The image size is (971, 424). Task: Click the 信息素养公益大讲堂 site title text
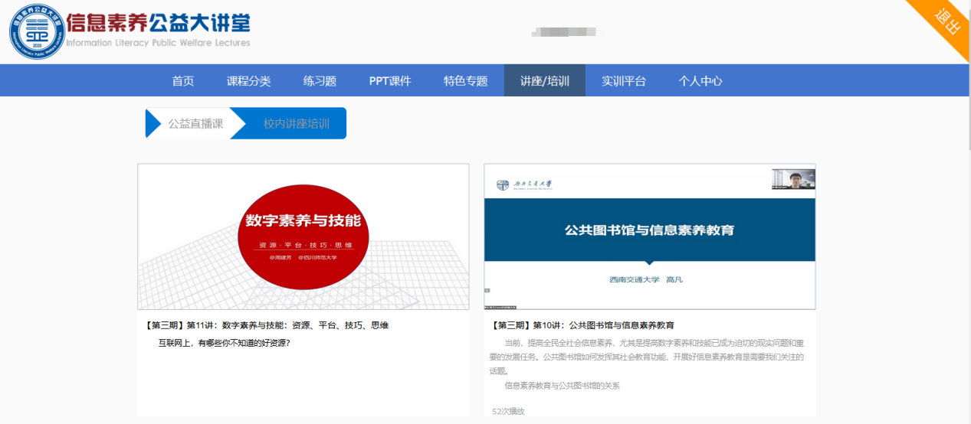point(158,23)
